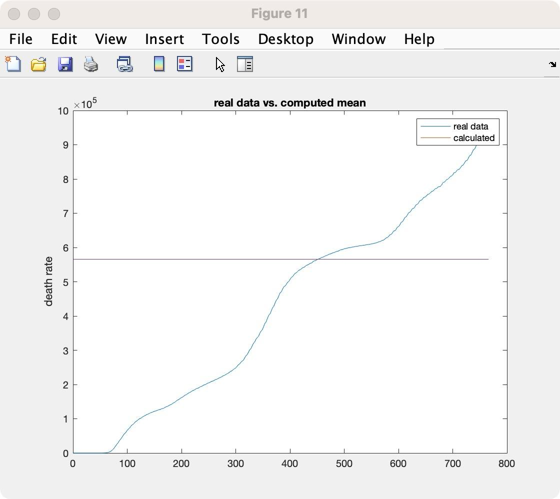Screen dimensions: 560x499
Task: Open the File menu
Action: pos(21,39)
